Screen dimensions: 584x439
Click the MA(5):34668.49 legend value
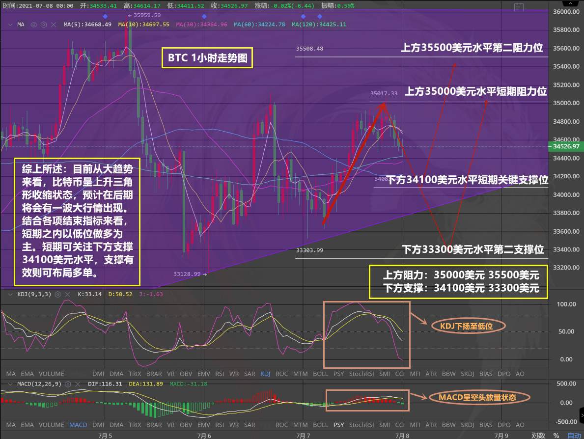87,25
